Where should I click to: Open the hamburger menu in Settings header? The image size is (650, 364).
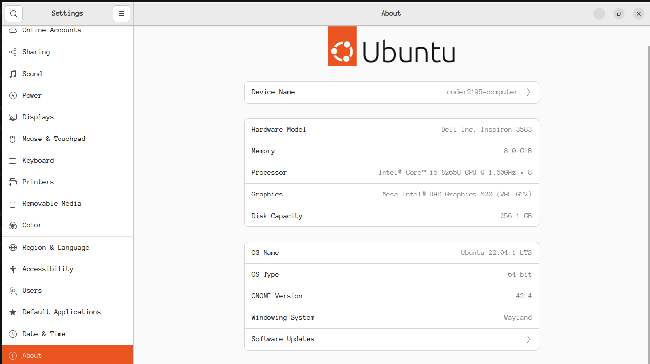(x=121, y=13)
